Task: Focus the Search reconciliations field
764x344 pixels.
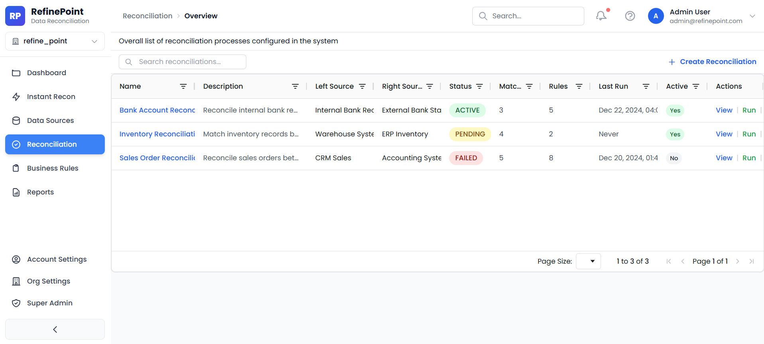Action: pyautogui.click(x=183, y=62)
